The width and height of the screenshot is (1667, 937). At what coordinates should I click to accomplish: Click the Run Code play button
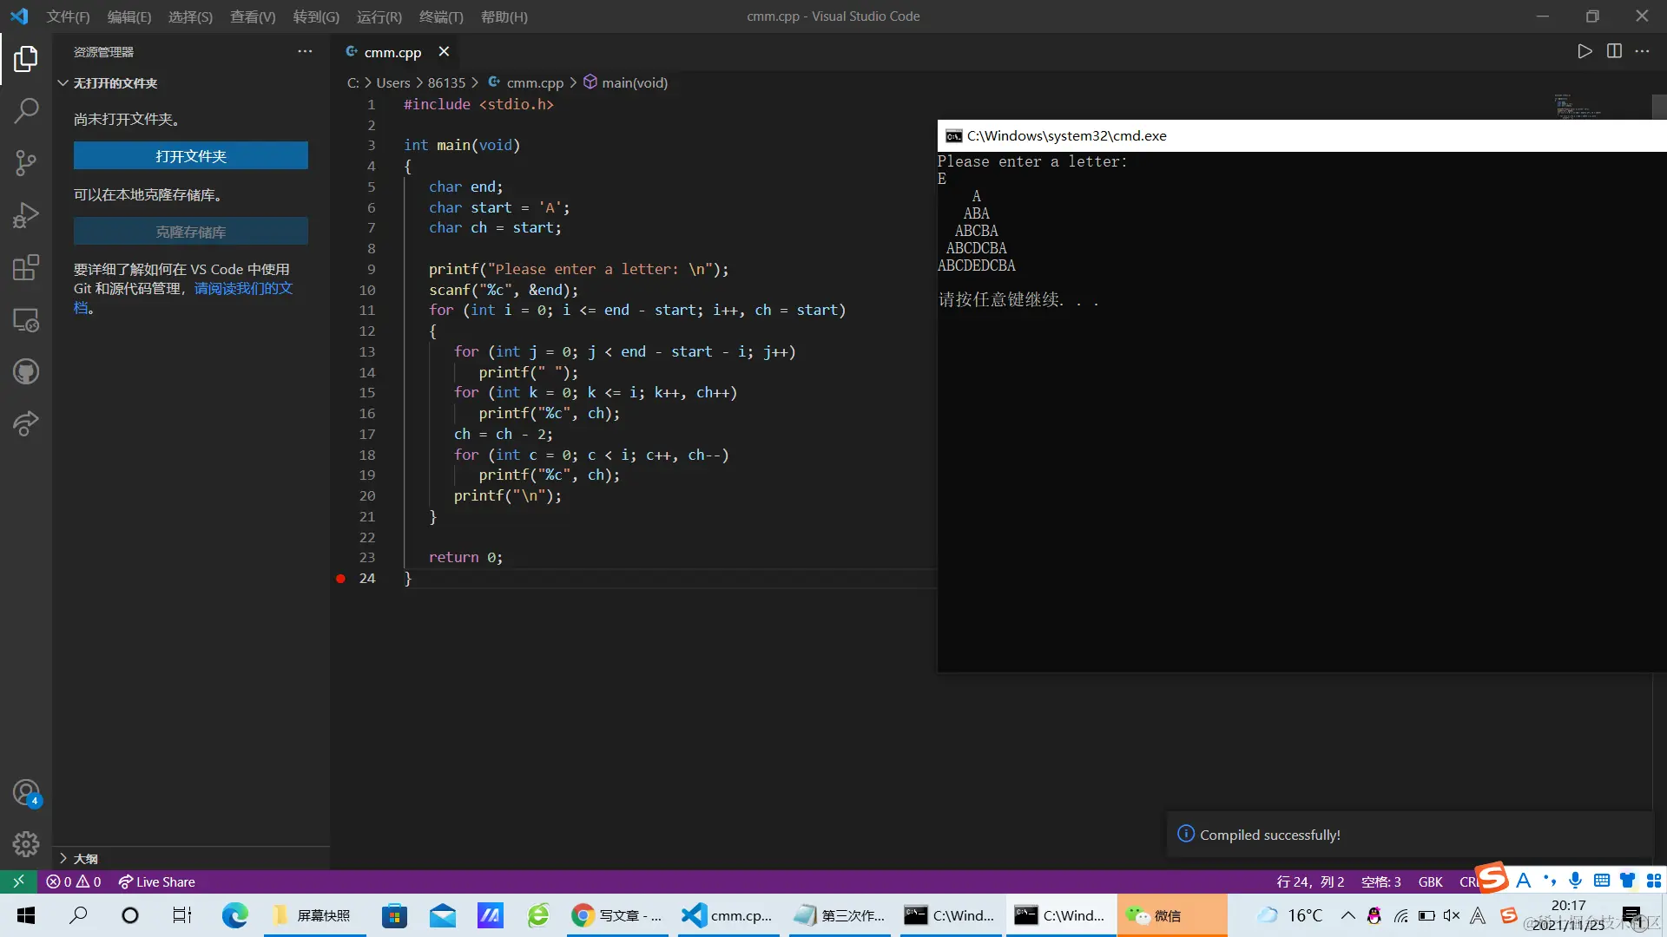[x=1585, y=51]
